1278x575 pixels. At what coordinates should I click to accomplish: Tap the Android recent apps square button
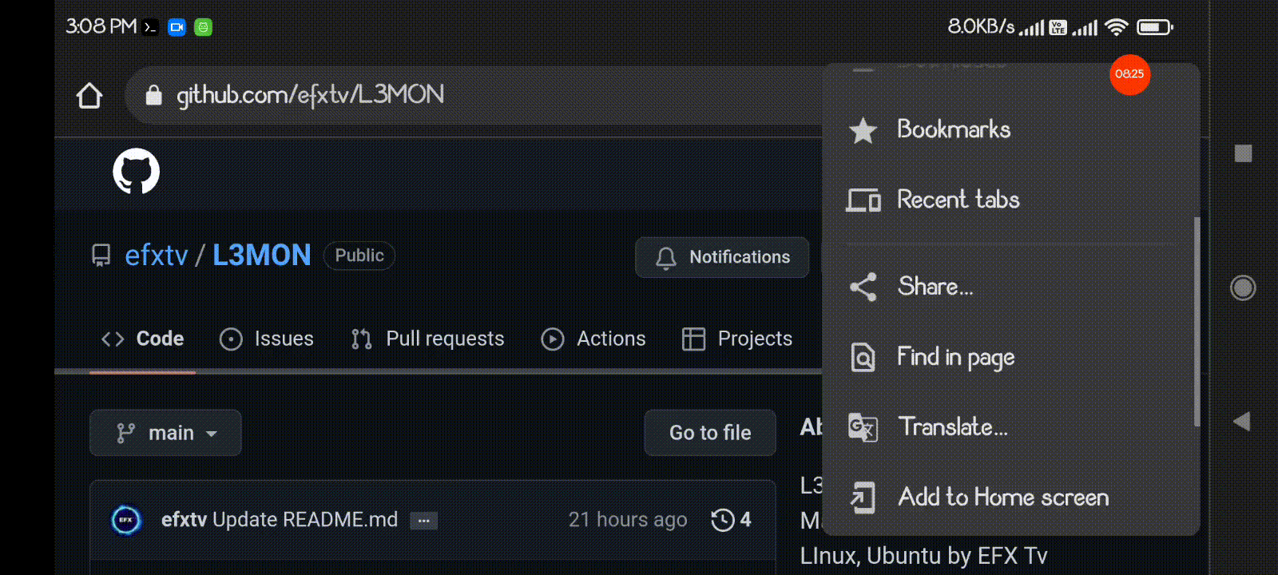tap(1243, 153)
